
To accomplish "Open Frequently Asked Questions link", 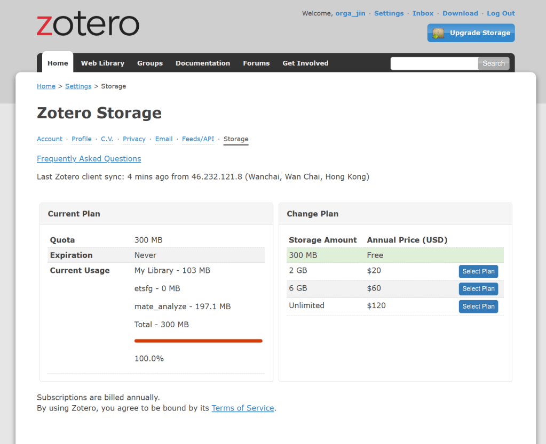I will [89, 159].
